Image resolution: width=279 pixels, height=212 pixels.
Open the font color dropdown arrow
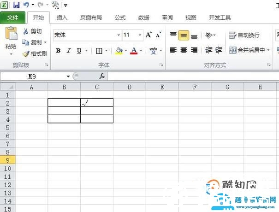point(141,51)
